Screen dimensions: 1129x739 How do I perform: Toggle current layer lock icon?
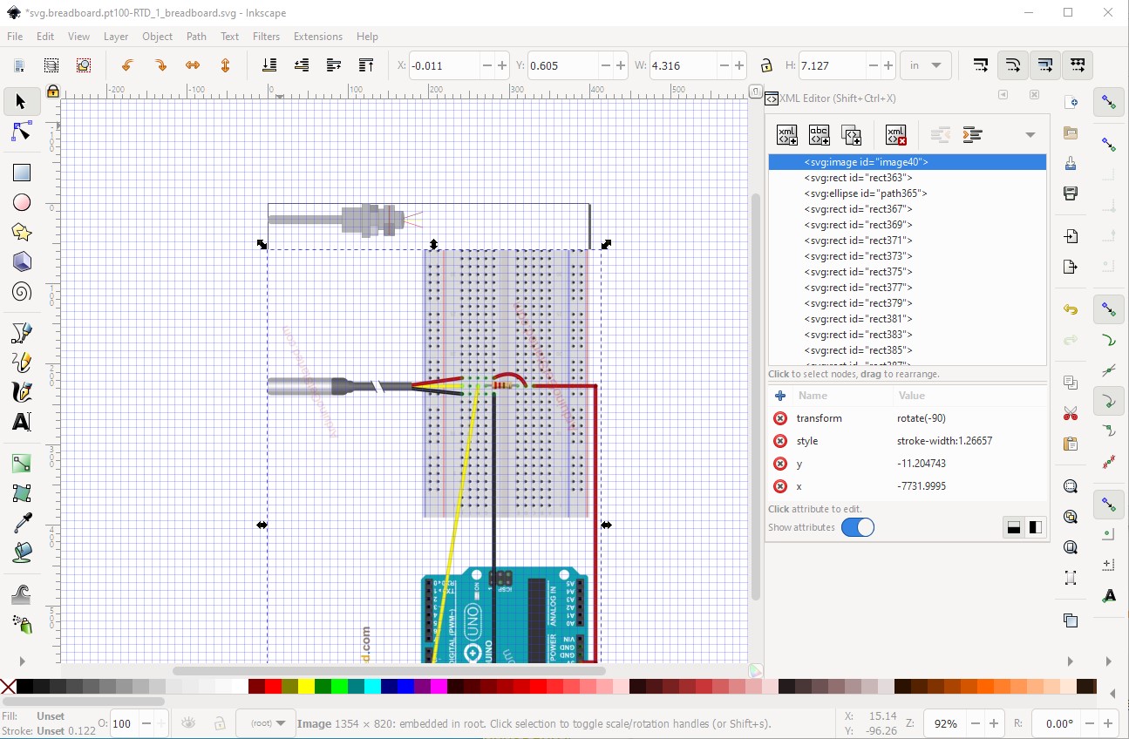pos(220,722)
